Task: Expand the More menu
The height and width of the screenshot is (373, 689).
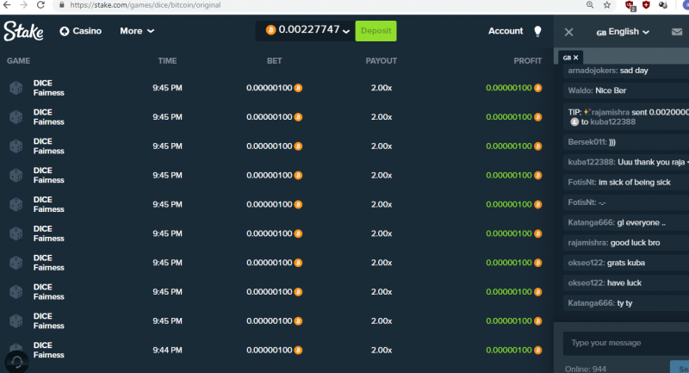Action: [x=137, y=31]
